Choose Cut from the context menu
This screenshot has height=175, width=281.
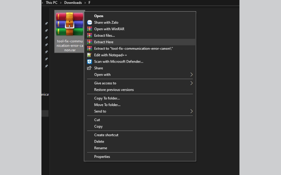140,120
